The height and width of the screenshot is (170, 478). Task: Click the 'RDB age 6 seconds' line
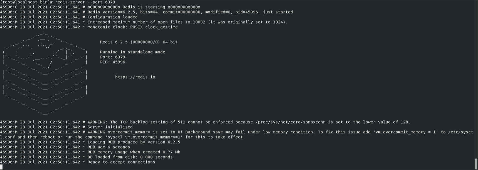pos(65,147)
